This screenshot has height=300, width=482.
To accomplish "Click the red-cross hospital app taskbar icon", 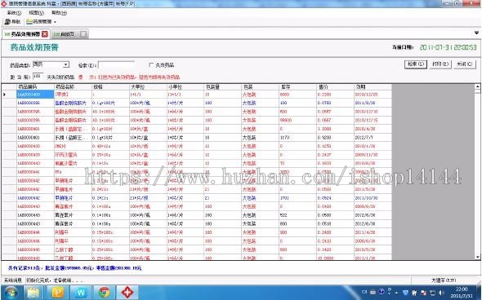I will tap(127, 293).
